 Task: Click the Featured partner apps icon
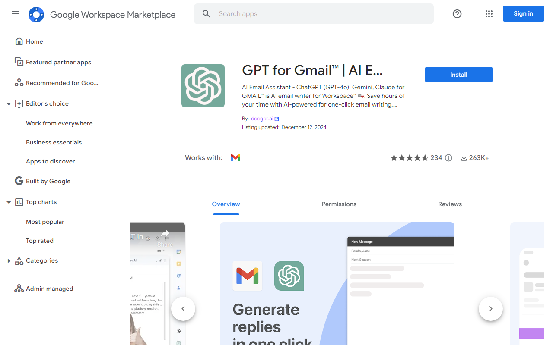[19, 62]
